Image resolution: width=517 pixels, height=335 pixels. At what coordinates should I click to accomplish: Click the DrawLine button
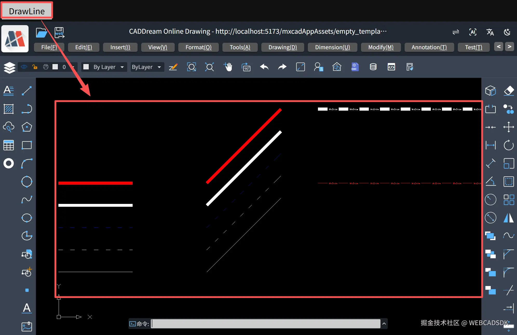(x=27, y=11)
